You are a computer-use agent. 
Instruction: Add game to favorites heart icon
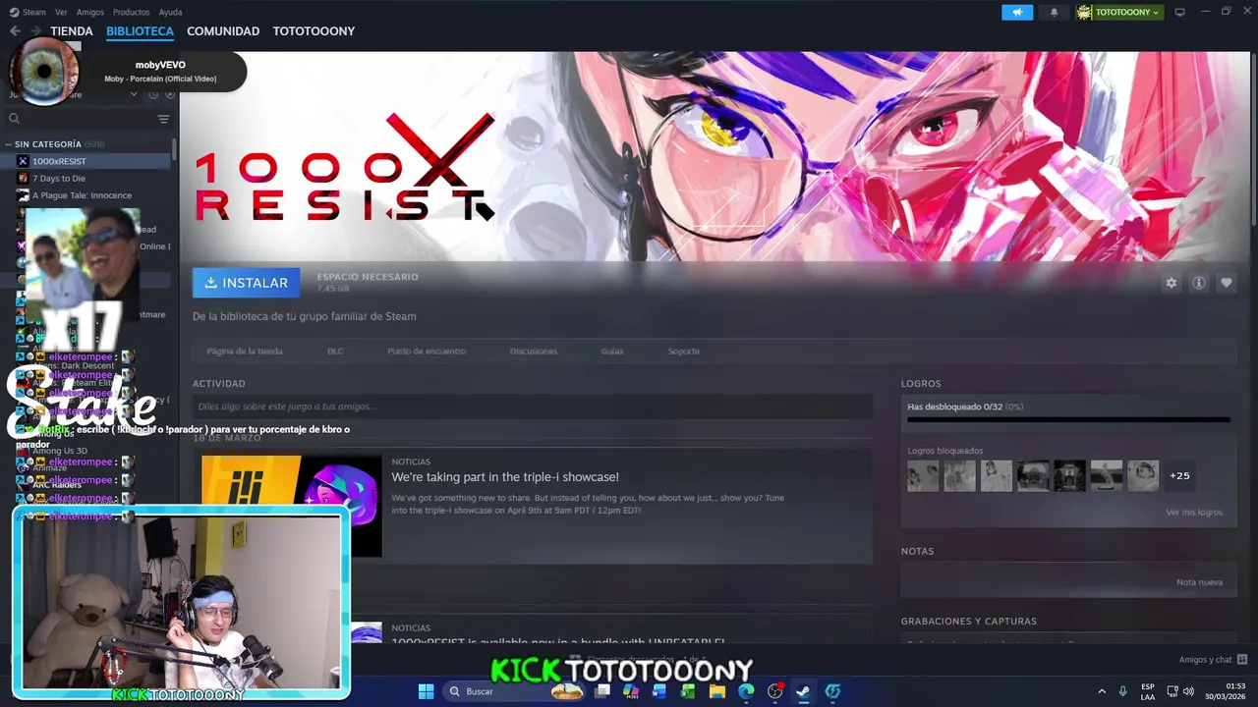pos(1227,283)
